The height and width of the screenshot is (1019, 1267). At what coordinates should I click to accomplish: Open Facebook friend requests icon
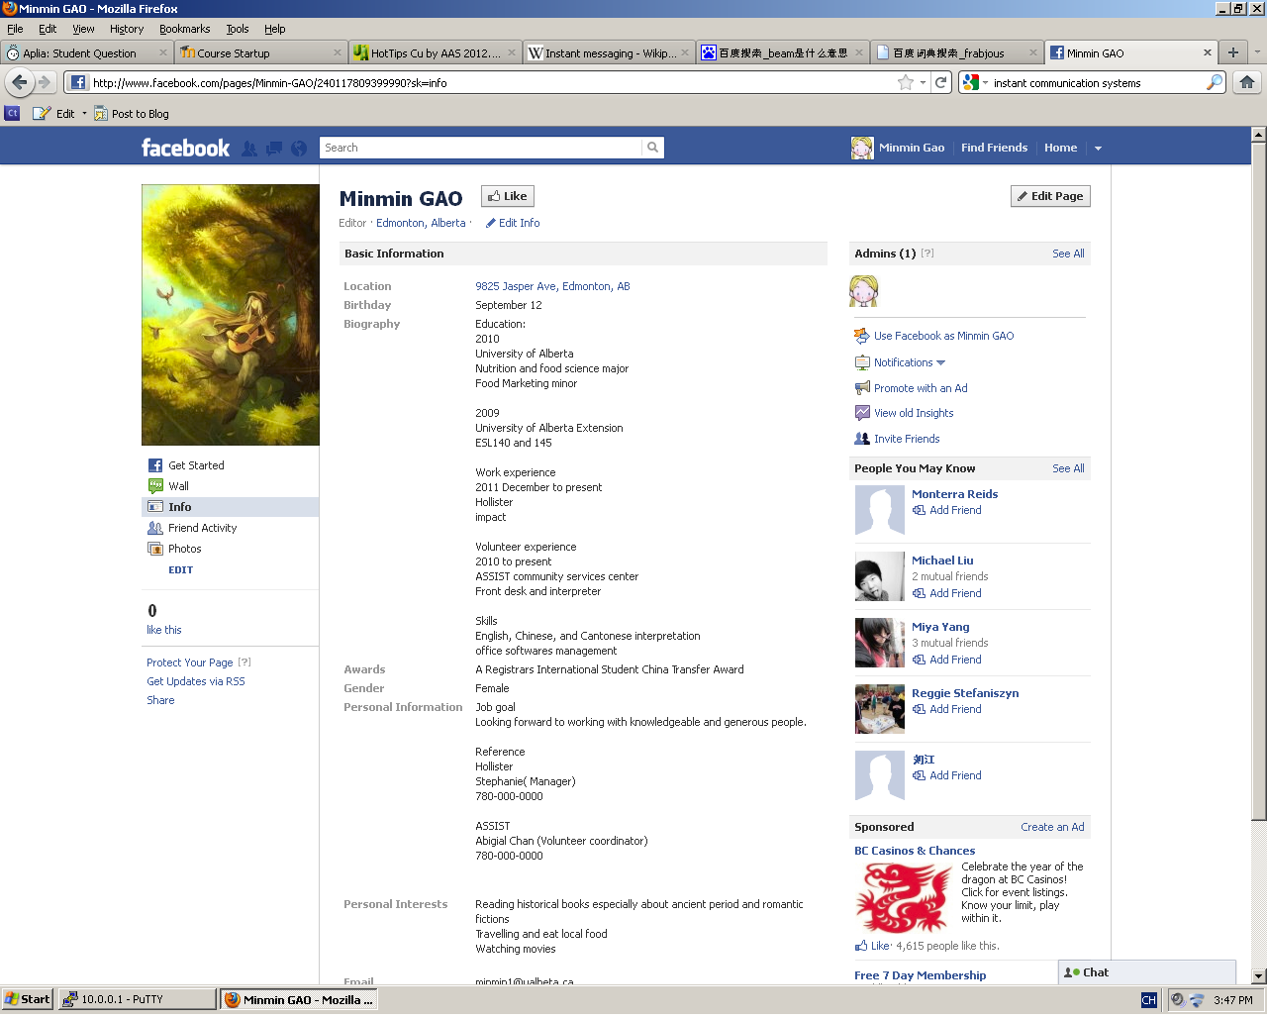(249, 149)
